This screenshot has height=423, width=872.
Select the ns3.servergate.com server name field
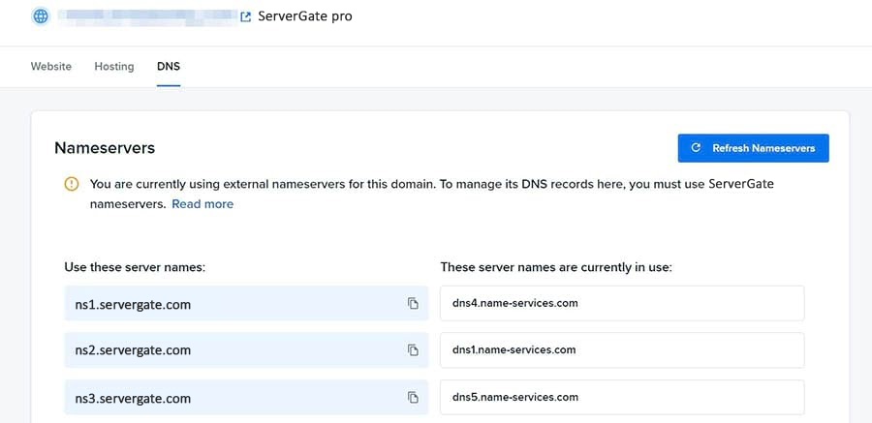click(x=246, y=398)
